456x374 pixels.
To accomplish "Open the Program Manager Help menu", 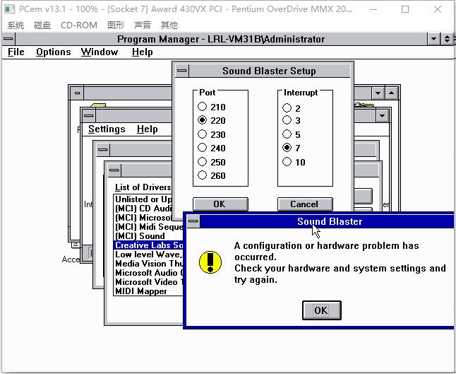I will click(142, 52).
